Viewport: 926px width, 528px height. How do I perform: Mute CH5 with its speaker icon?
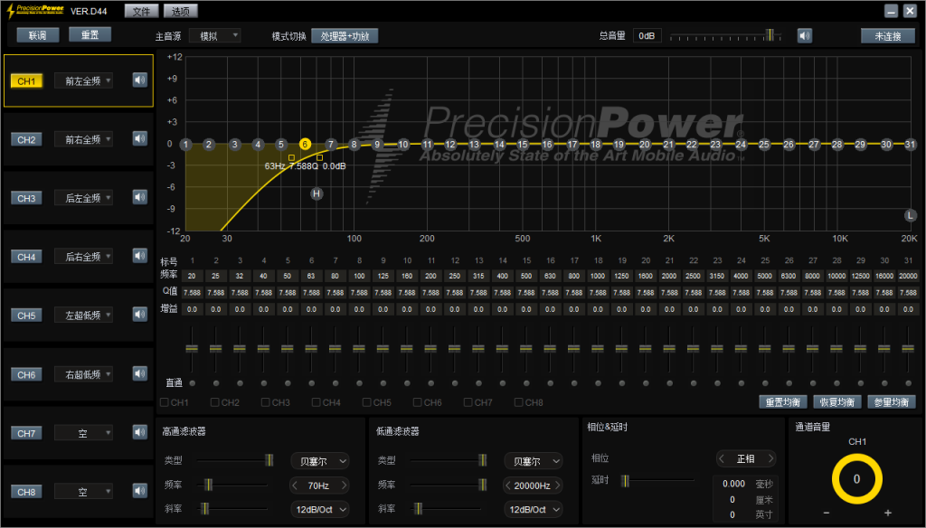pos(140,315)
